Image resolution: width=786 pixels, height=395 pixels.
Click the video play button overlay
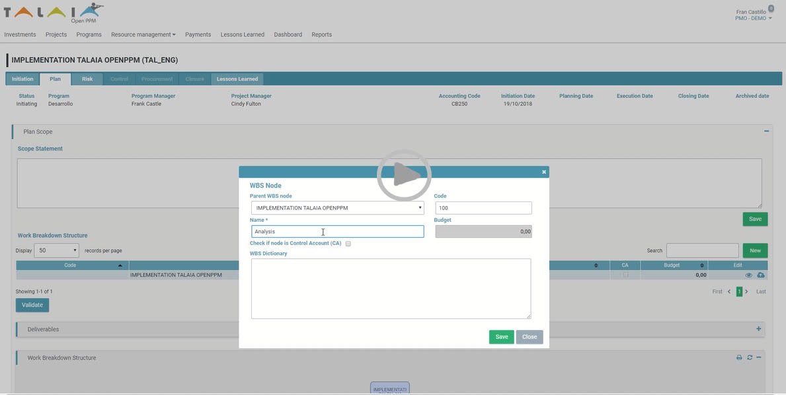coord(404,176)
